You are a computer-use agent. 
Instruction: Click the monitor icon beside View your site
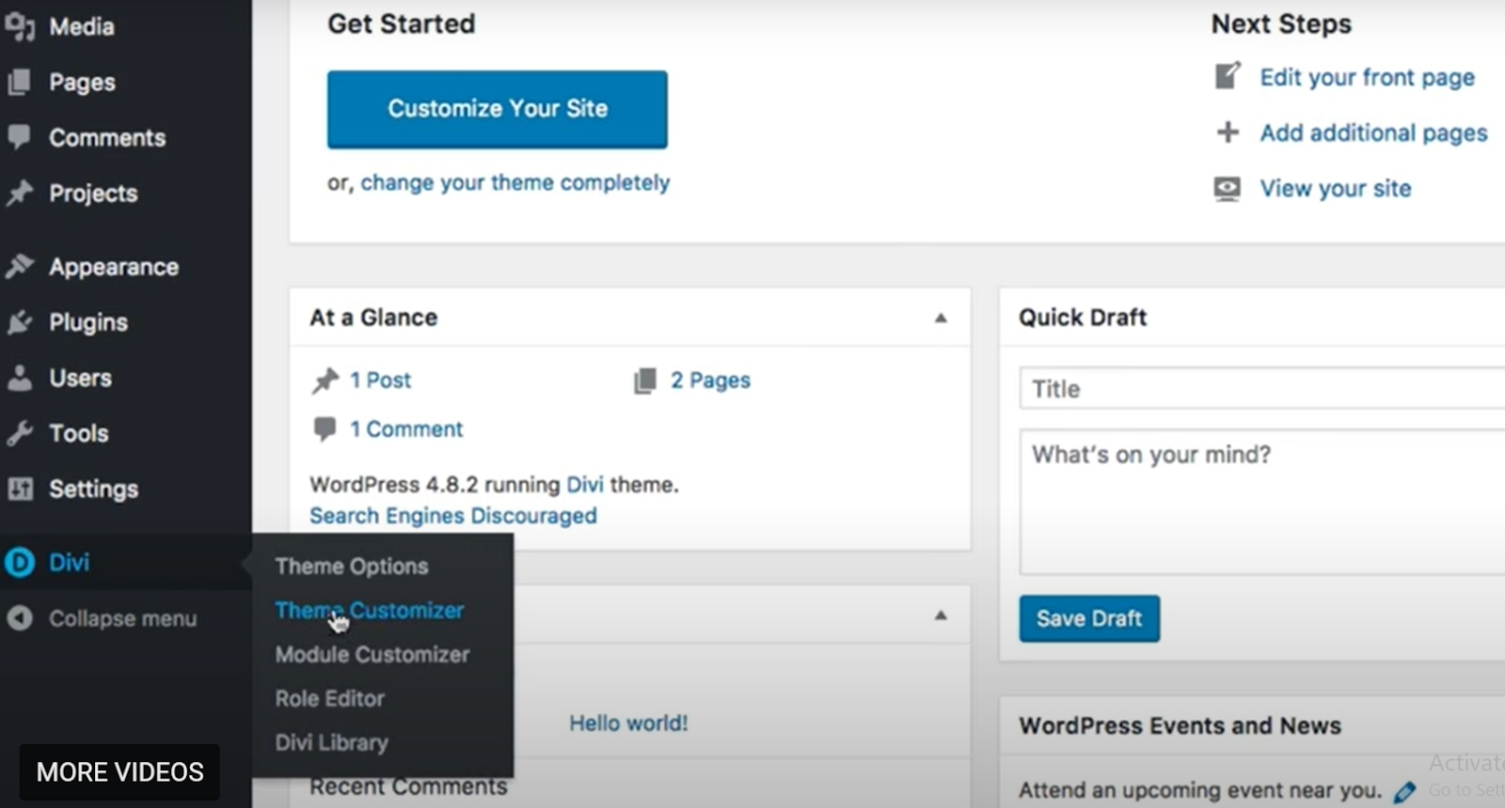(x=1228, y=189)
